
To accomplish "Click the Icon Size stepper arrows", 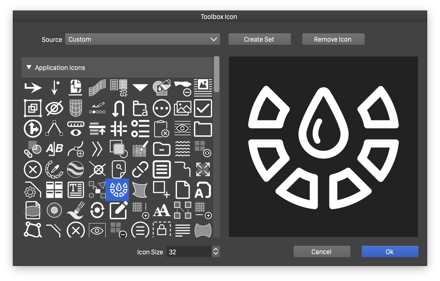I will click(x=216, y=252).
